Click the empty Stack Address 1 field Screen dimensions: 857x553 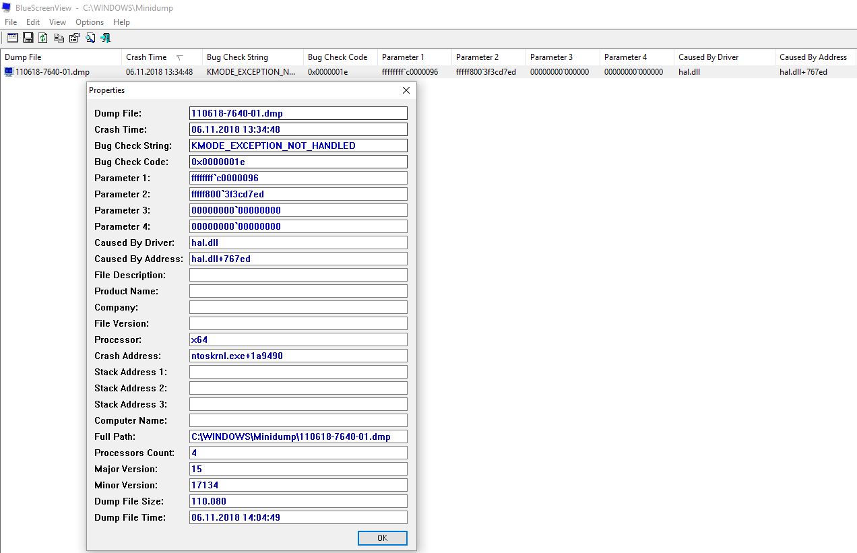pos(298,372)
